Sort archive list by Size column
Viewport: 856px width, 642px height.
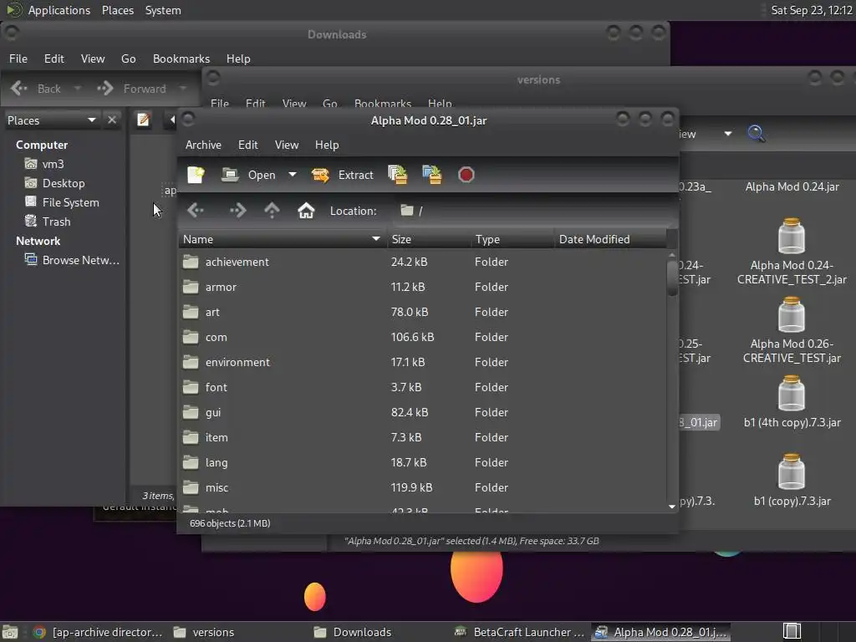coord(429,239)
